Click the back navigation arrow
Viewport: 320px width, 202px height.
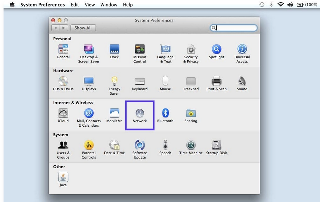tap(55, 28)
